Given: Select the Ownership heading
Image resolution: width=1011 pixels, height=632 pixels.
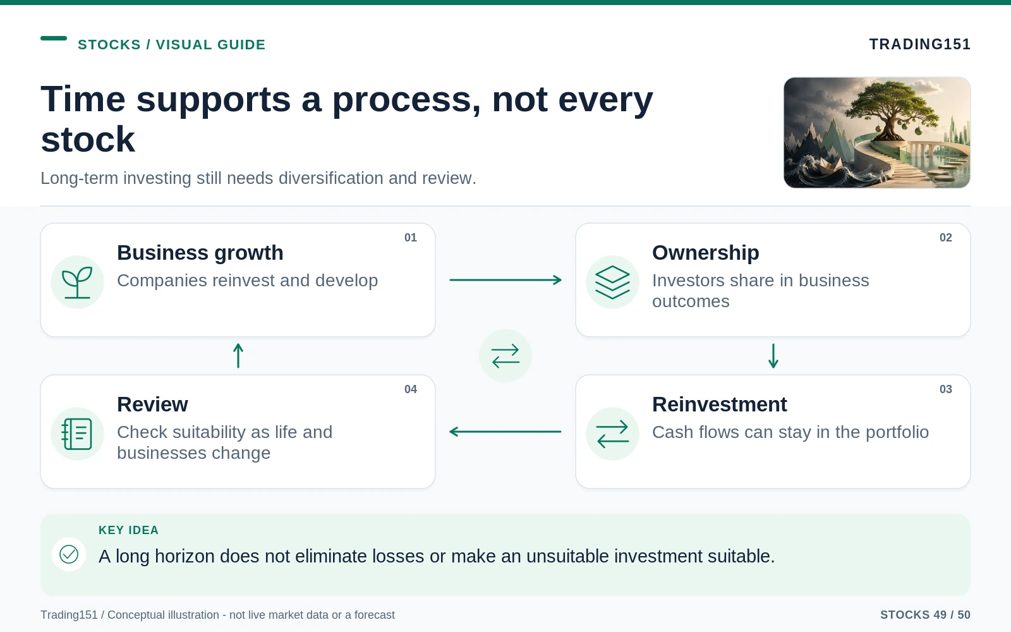Looking at the screenshot, I should click(705, 253).
